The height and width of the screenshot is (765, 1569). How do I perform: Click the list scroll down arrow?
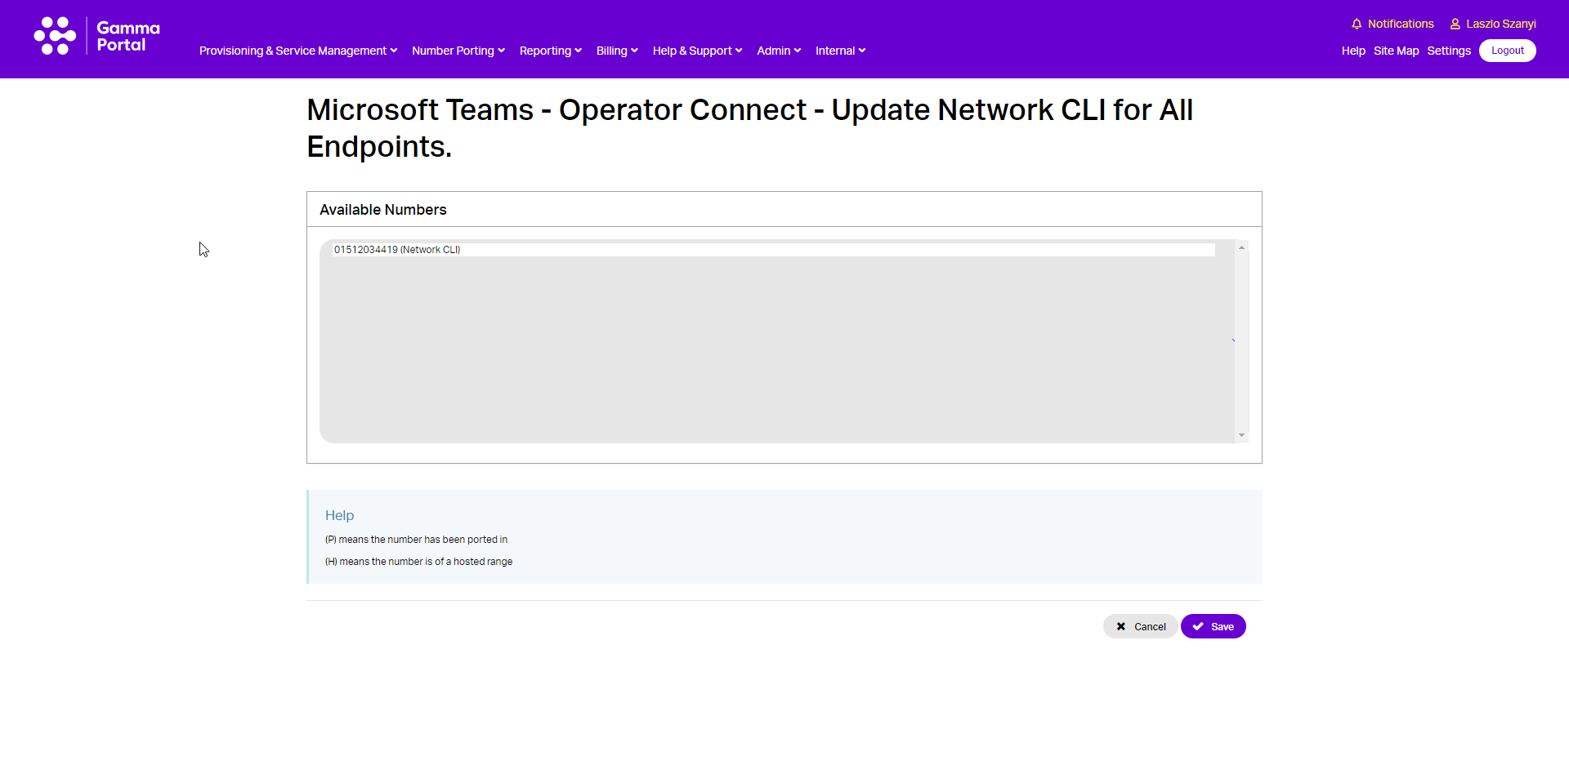click(1241, 435)
